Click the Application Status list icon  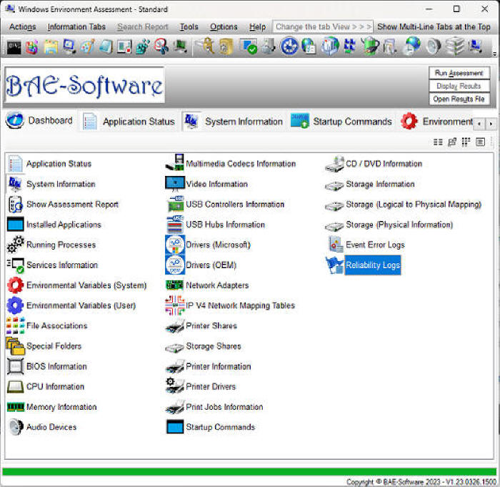(x=15, y=164)
